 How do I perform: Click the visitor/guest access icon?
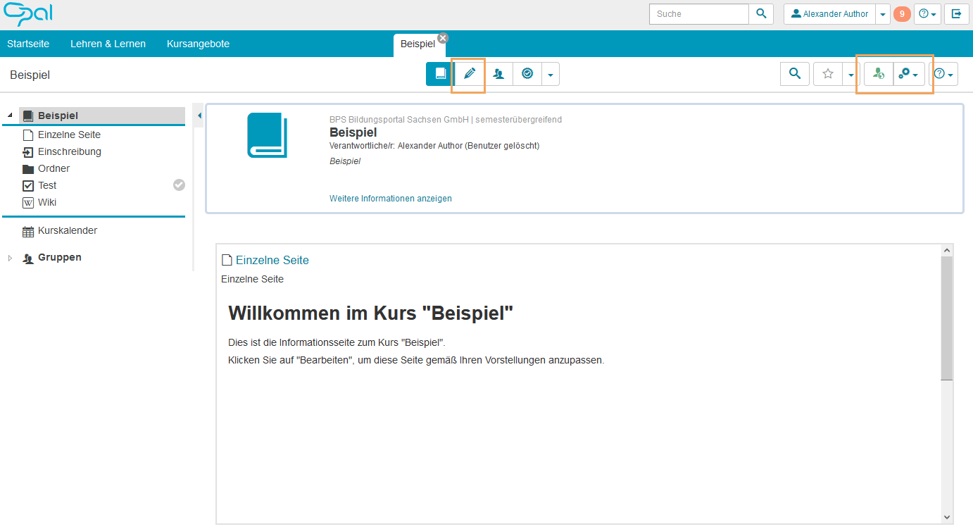pos(878,73)
